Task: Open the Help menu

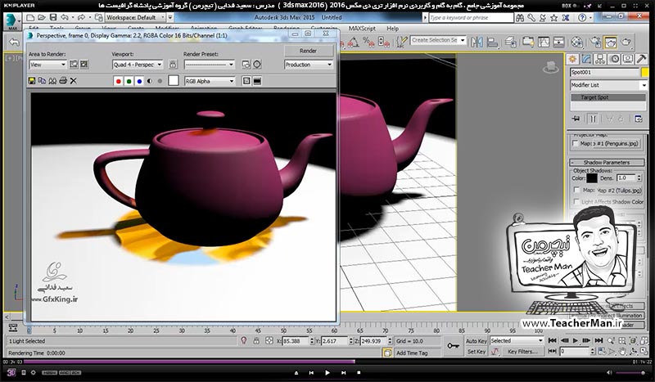Action: [392, 29]
